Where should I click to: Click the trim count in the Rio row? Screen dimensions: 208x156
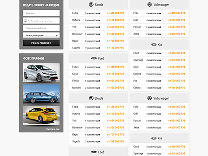pos(154,81)
